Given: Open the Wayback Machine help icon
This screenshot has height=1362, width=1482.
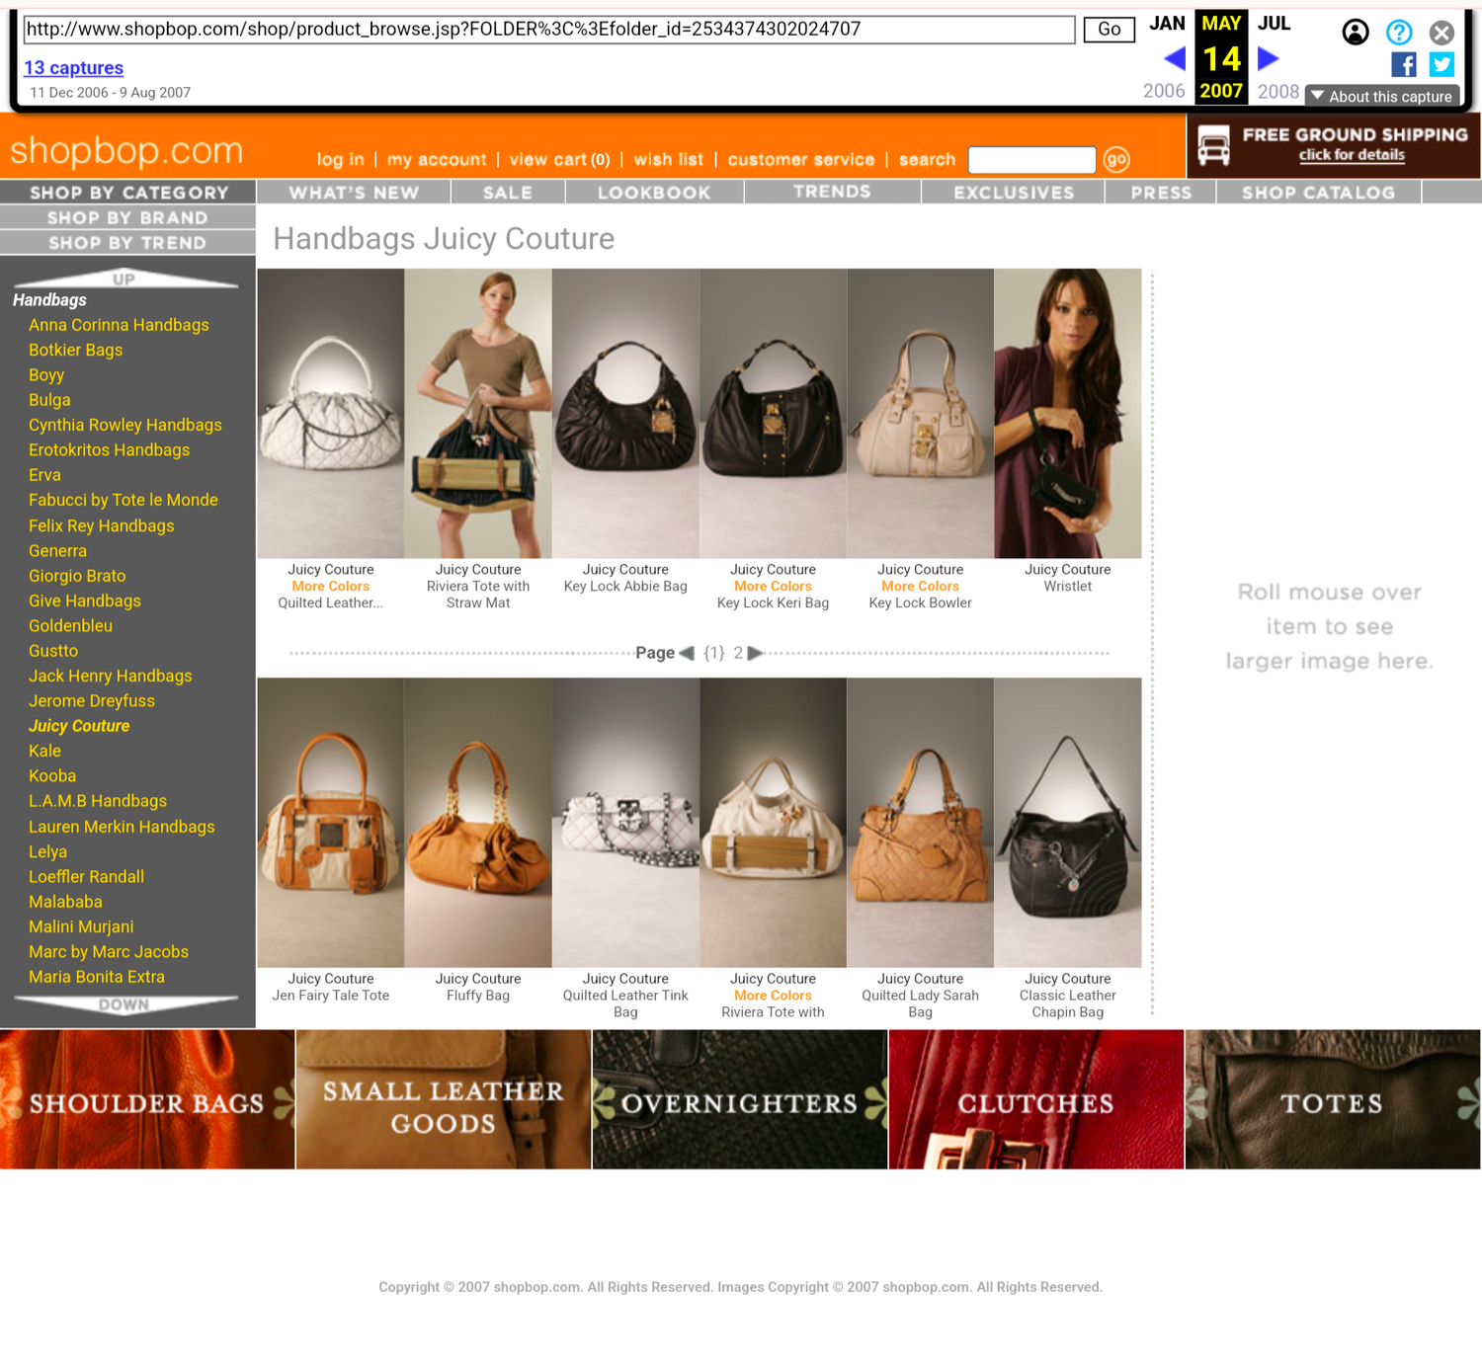Looking at the screenshot, I should pyautogui.click(x=1398, y=33).
